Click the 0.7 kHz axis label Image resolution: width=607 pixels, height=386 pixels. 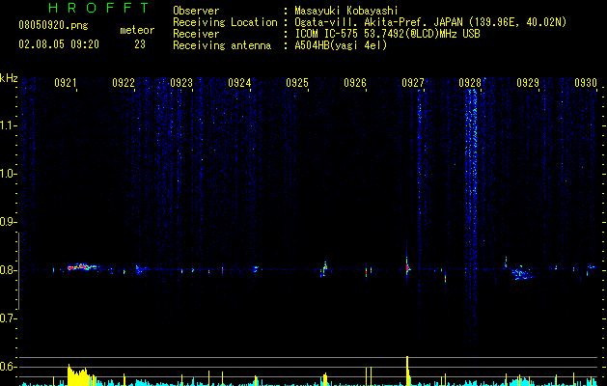pos(8,318)
